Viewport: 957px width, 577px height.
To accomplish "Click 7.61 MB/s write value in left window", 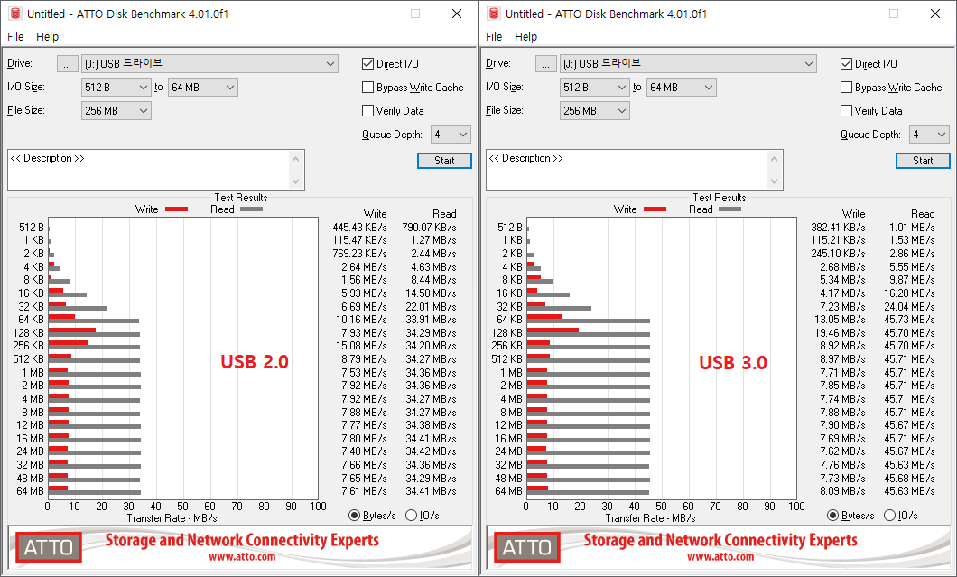I will point(364,491).
